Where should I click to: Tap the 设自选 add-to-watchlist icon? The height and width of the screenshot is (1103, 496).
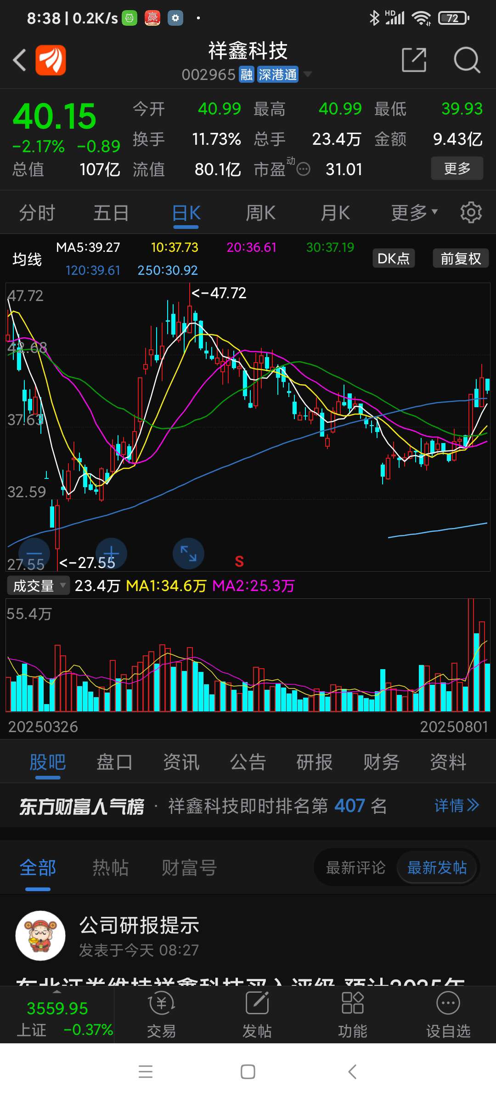(448, 1015)
